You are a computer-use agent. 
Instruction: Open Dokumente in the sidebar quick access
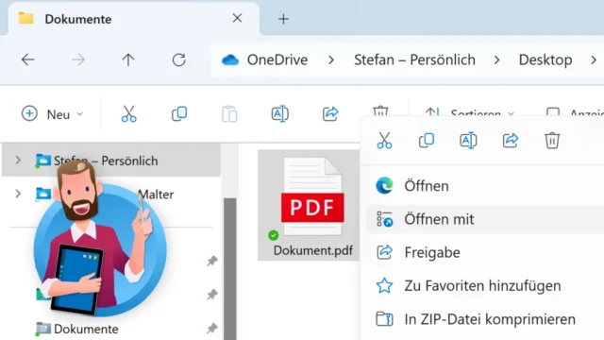pos(86,329)
